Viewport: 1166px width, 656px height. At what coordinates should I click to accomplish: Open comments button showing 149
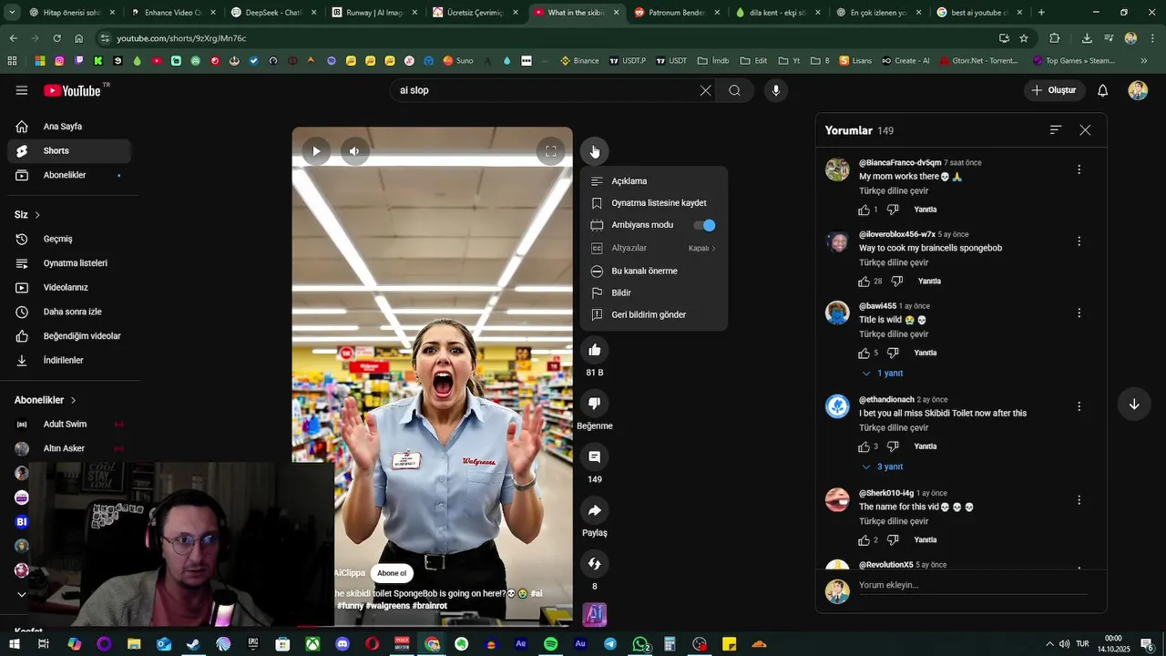[595, 456]
